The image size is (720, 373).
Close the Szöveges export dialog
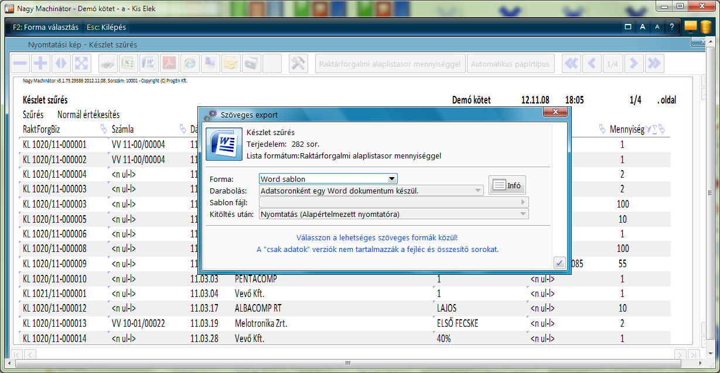554,112
